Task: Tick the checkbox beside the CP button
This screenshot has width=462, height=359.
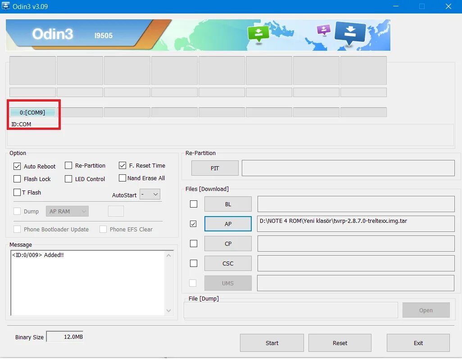Action: (194, 244)
